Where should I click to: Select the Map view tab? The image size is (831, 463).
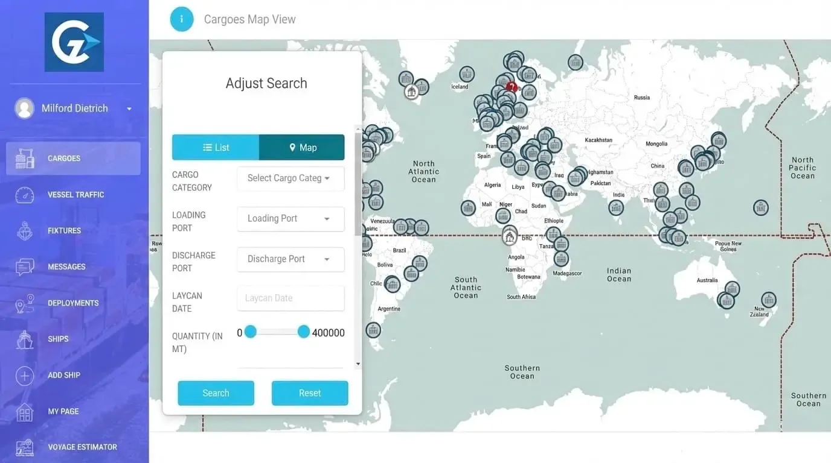tap(302, 147)
